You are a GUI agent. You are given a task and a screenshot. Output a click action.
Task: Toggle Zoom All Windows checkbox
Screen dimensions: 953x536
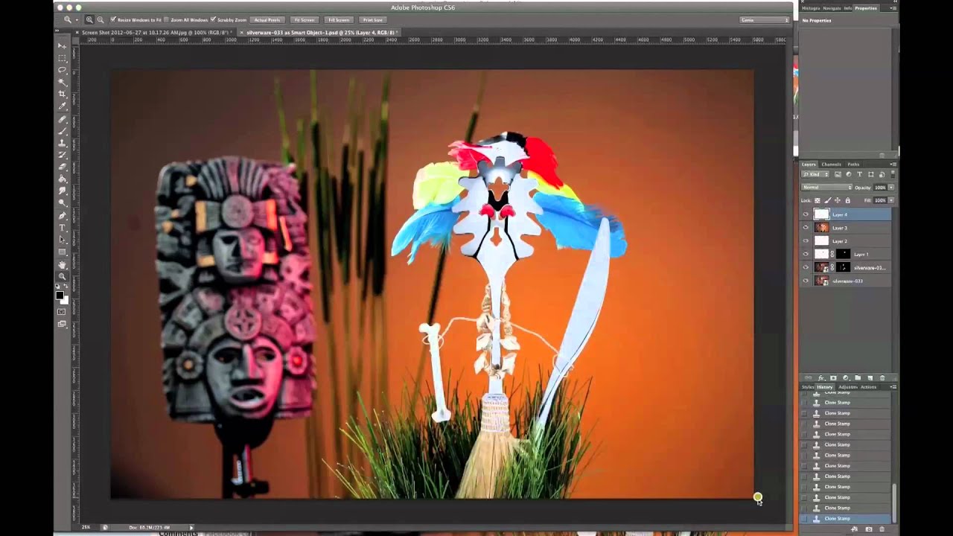[166, 19]
